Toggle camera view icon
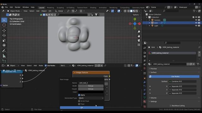 click(x=139, y=40)
